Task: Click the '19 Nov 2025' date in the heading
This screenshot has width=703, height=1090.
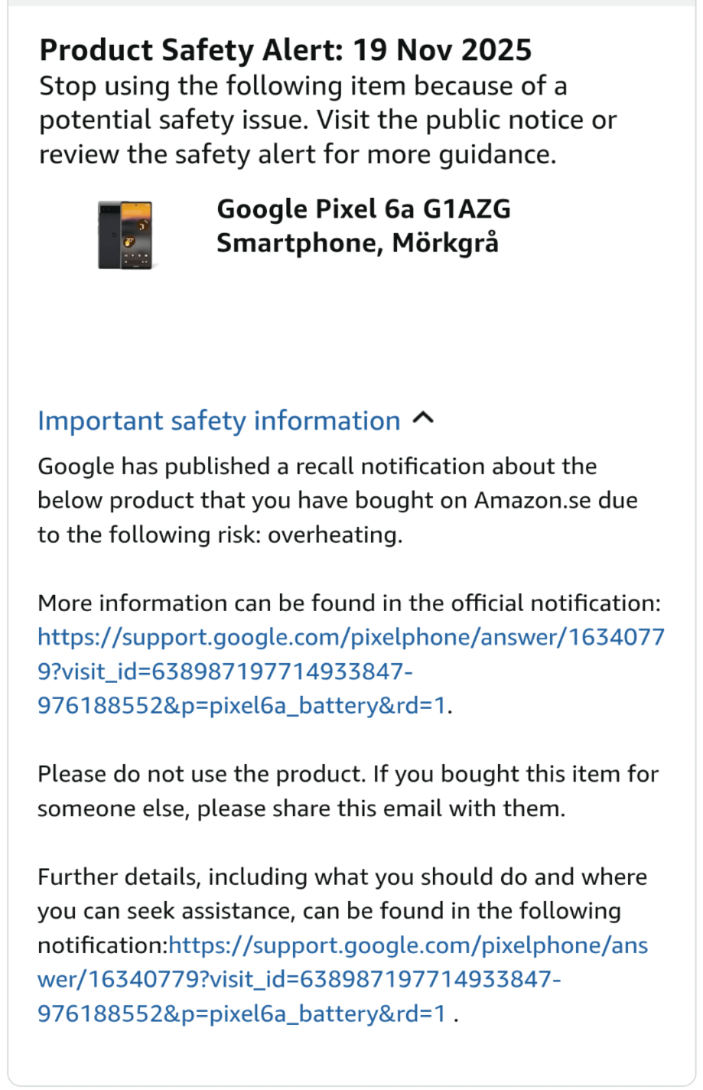Action: 442,50
